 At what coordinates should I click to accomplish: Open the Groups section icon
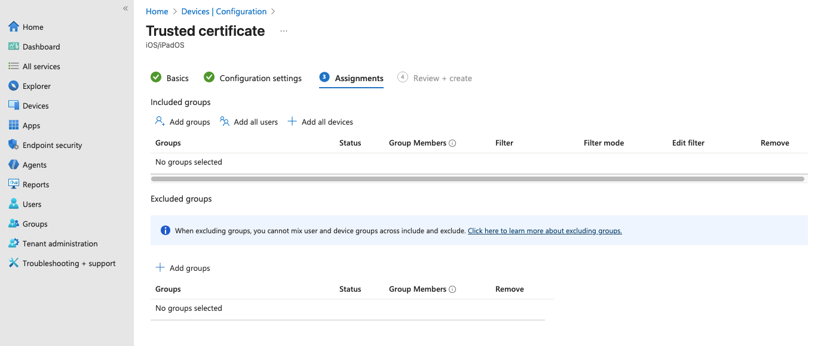pos(13,224)
